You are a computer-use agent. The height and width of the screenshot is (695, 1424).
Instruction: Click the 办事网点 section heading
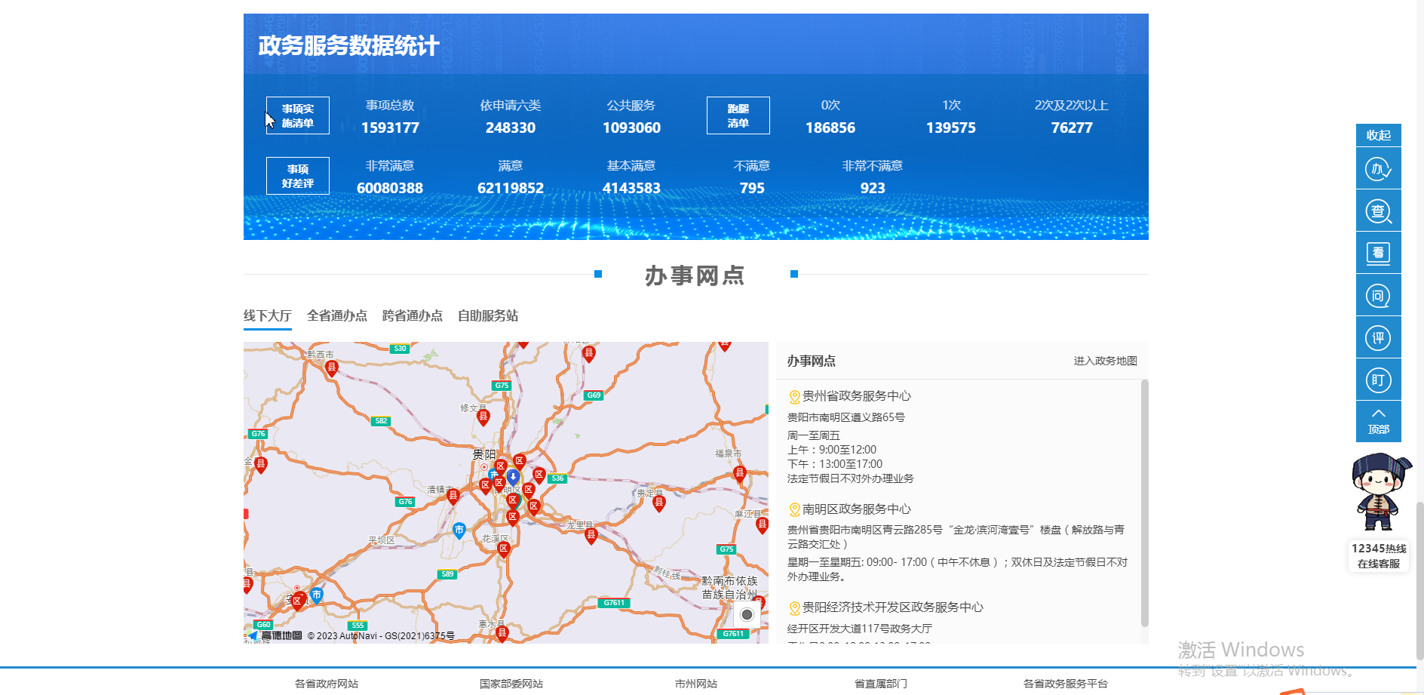click(x=695, y=275)
